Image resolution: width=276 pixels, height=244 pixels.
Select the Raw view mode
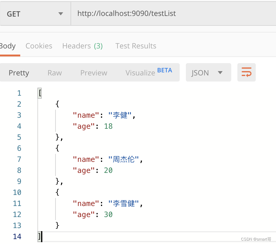pyautogui.click(x=55, y=73)
